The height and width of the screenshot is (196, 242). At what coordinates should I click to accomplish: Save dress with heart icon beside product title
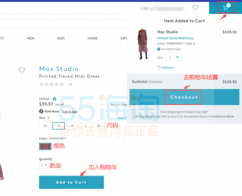pos(22,70)
